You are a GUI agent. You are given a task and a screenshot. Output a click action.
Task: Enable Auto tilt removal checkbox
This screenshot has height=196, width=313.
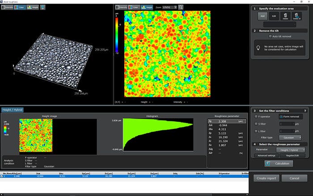(270, 36)
